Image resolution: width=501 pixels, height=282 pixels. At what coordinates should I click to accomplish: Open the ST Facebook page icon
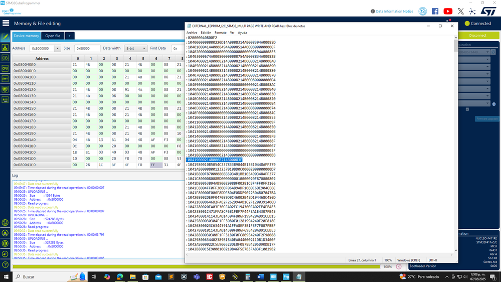pyautogui.click(x=435, y=11)
